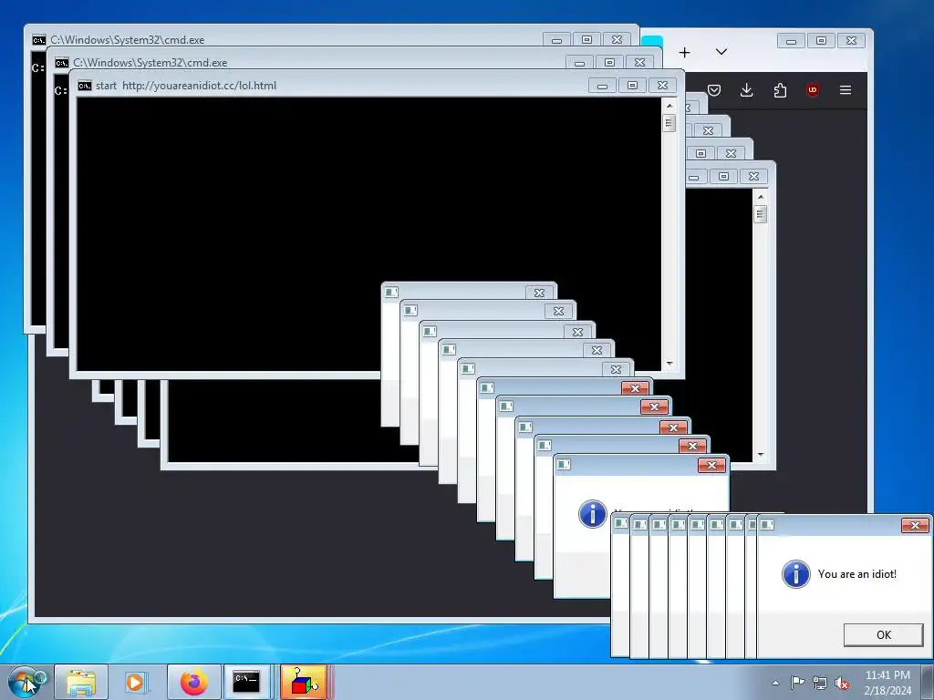
Task: Click the info icon in the frontmost dialog
Action: point(795,574)
